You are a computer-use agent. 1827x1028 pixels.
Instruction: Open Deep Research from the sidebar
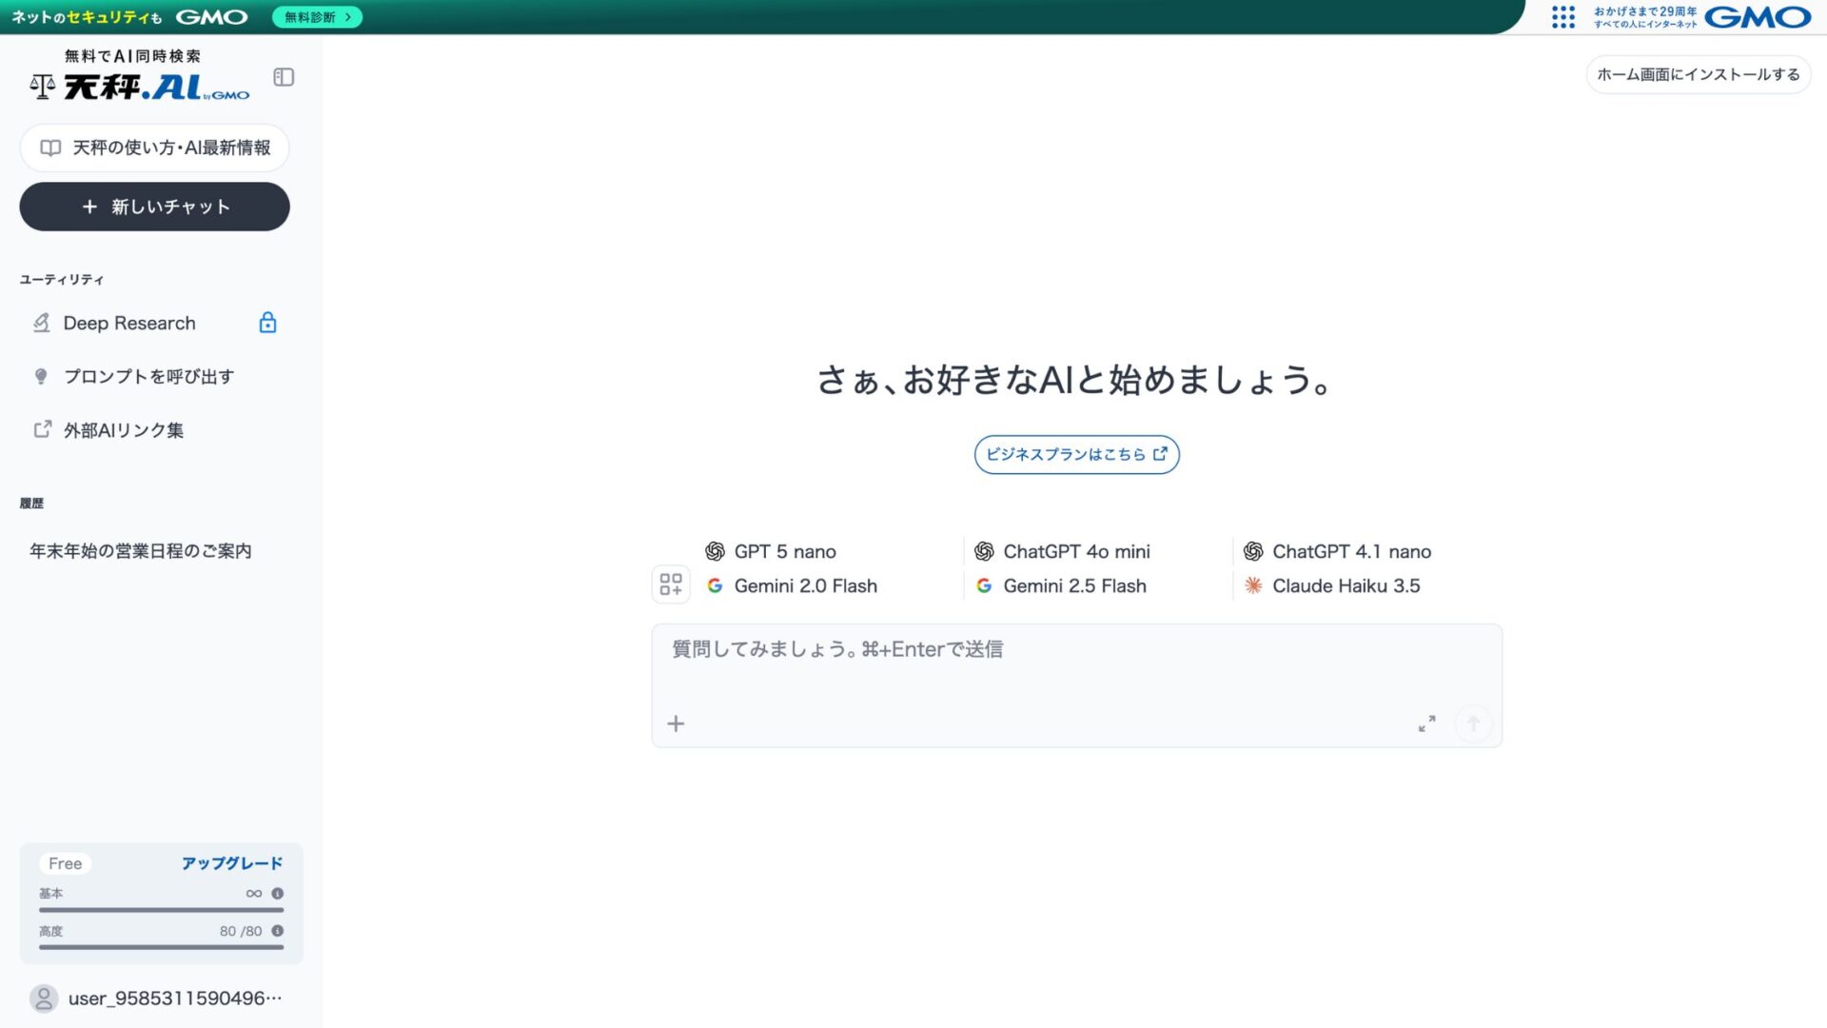(128, 323)
